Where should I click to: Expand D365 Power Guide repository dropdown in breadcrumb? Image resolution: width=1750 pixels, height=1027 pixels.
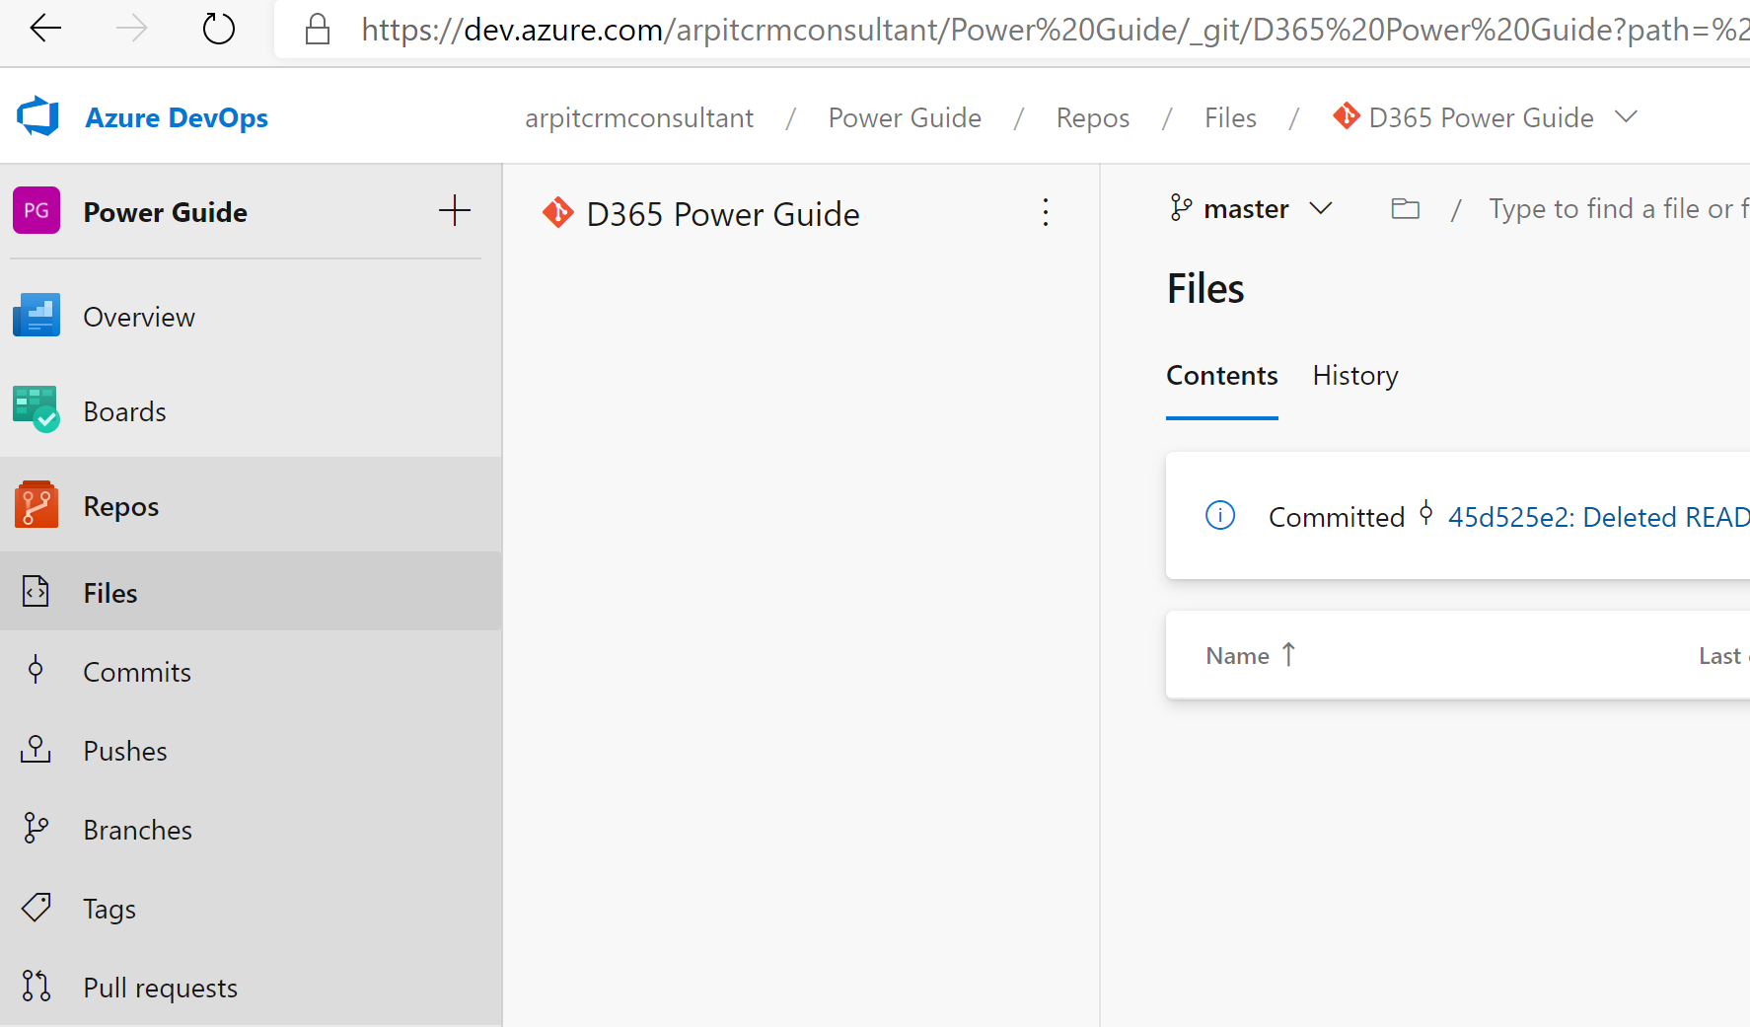(x=1626, y=116)
